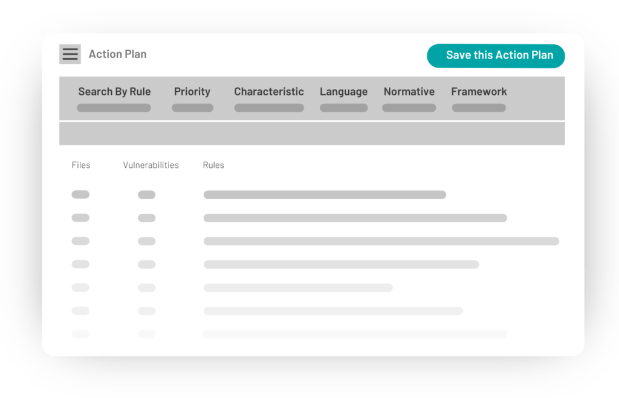Toggle the second Vulnerabilities pill

146,218
